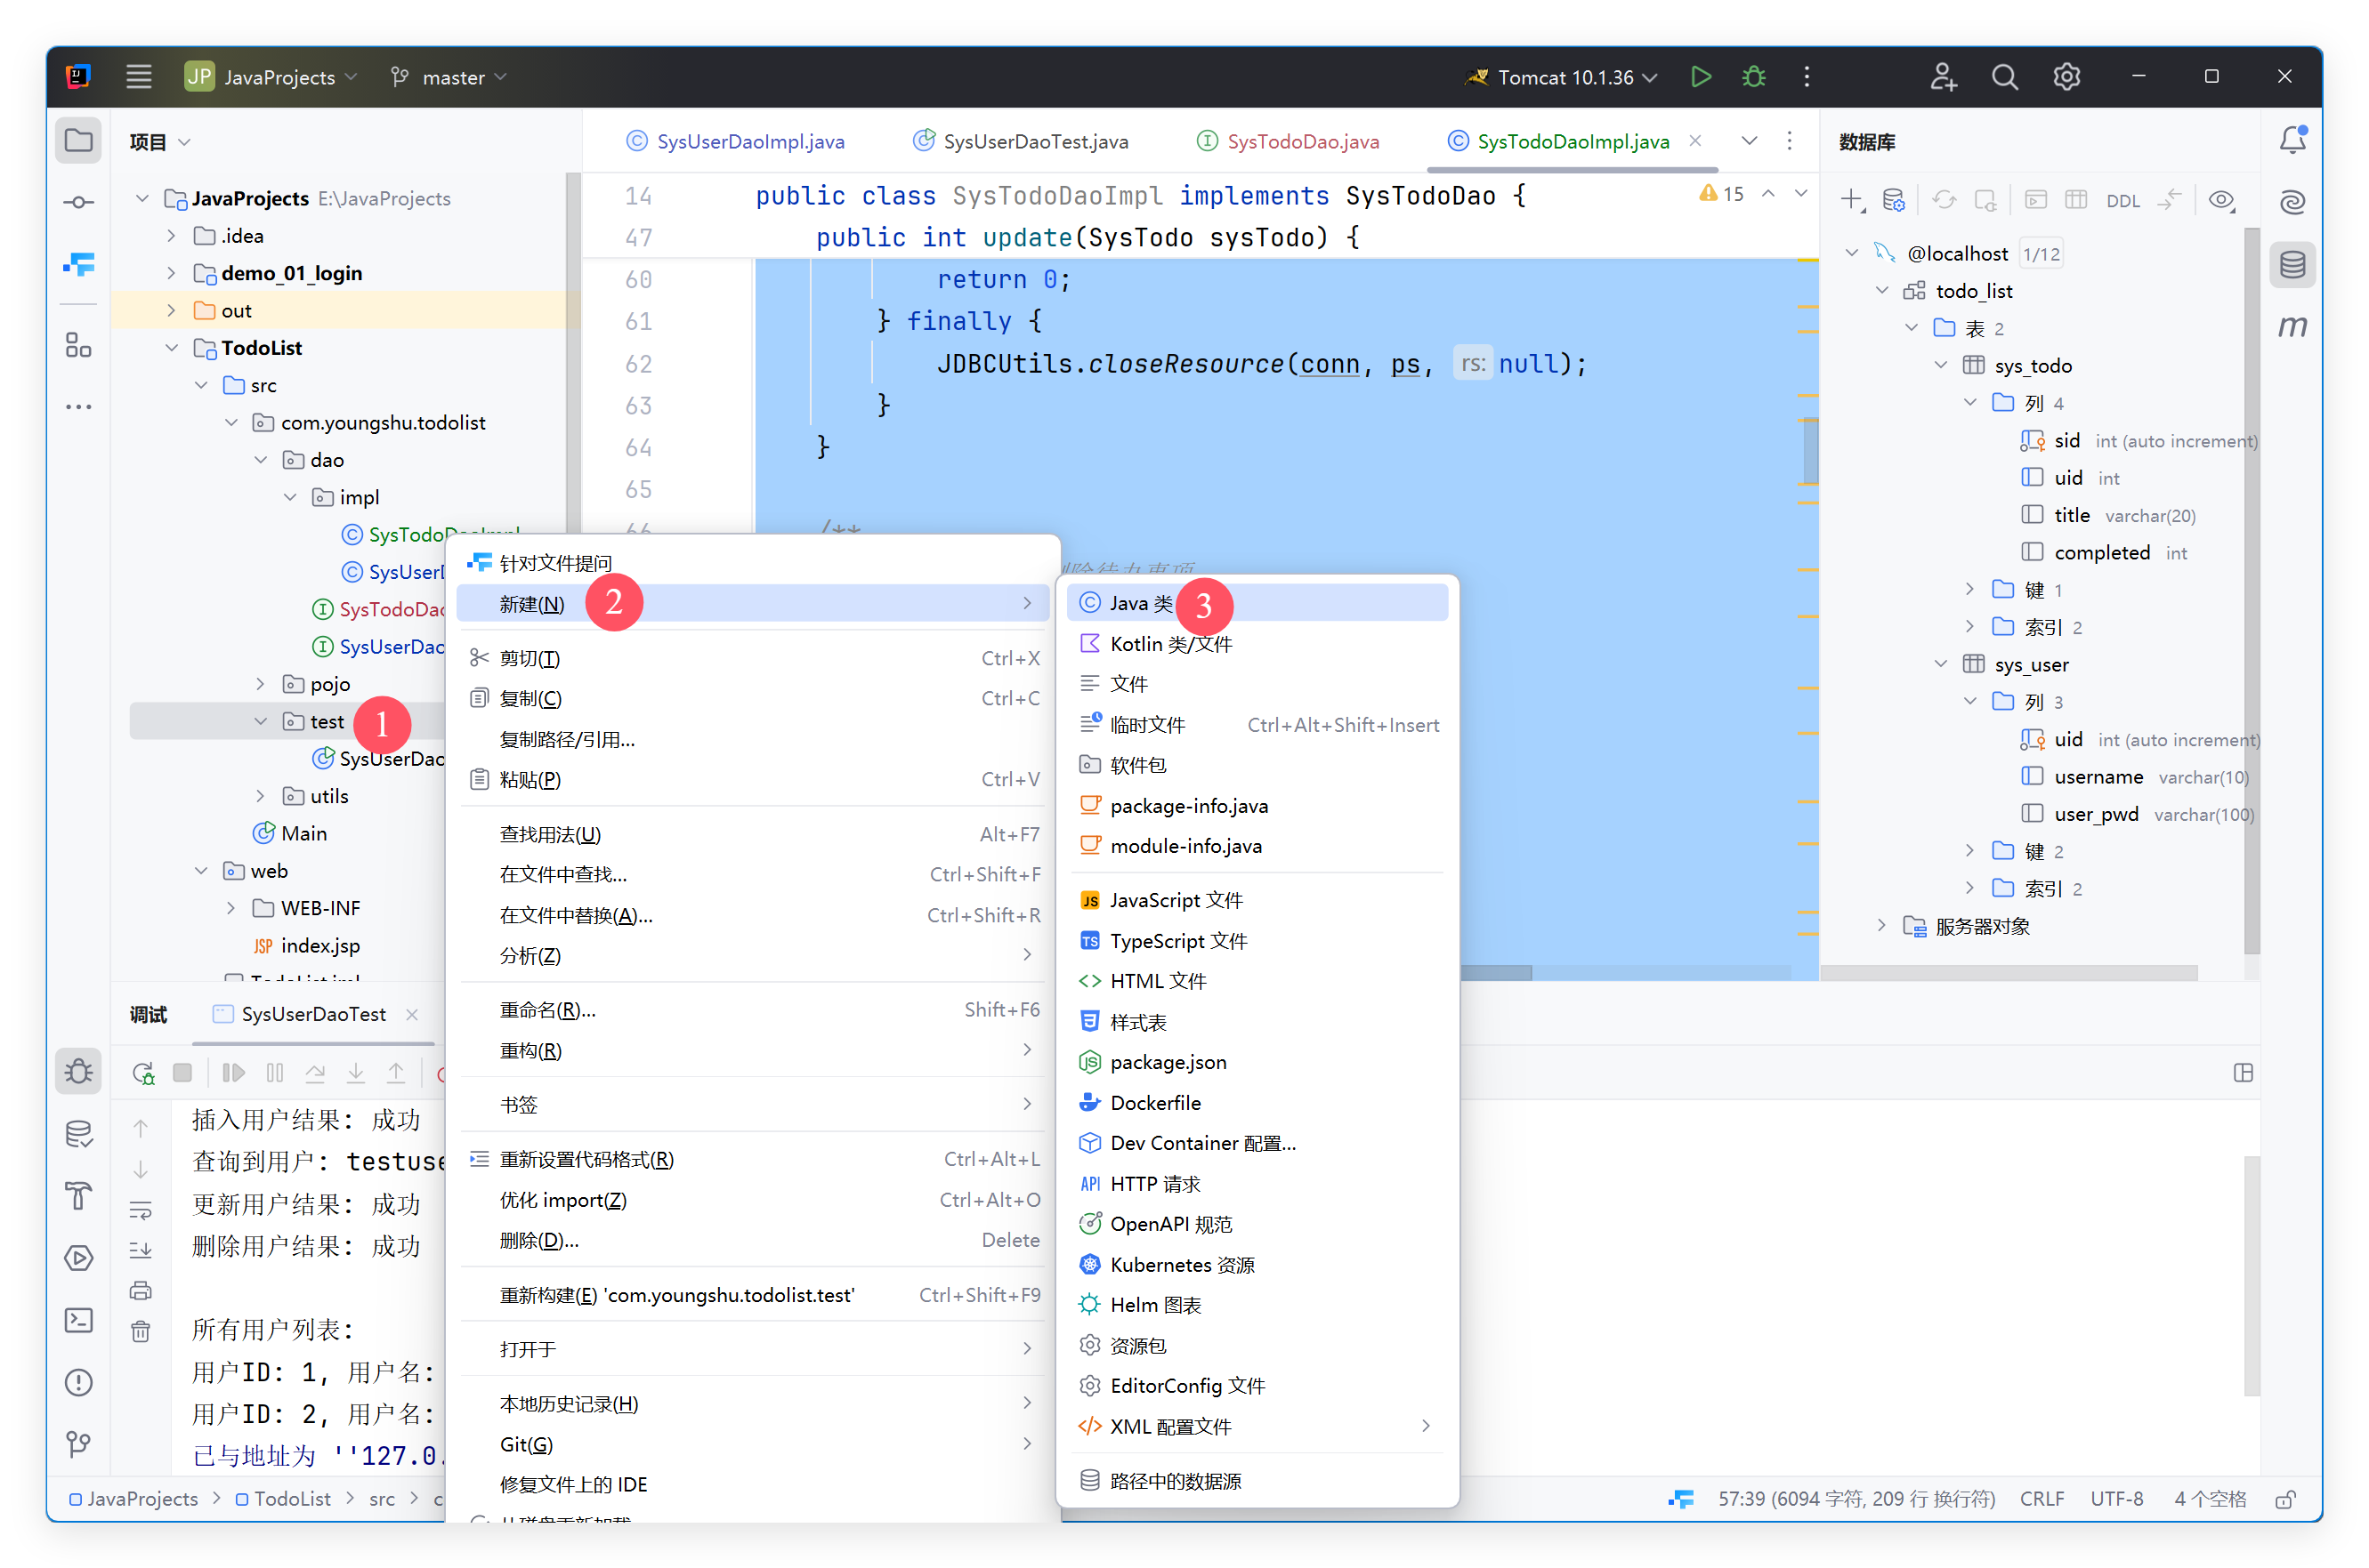Expand the .idea folder
Viewport: 2369px width, 1568px height.
click(x=171, y=236)
